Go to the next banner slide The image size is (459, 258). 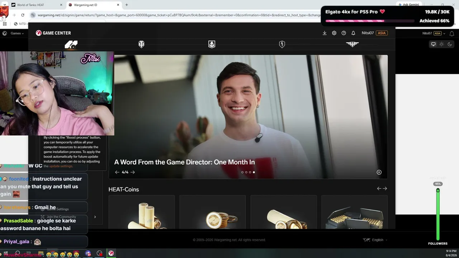tap(133, 172)
